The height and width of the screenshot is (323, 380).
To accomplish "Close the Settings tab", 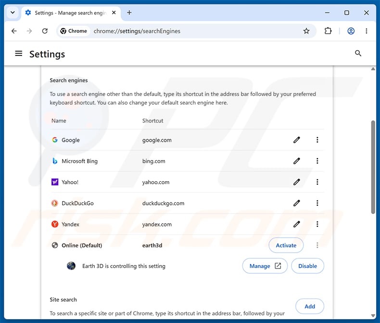I will (x=114, y=13).
